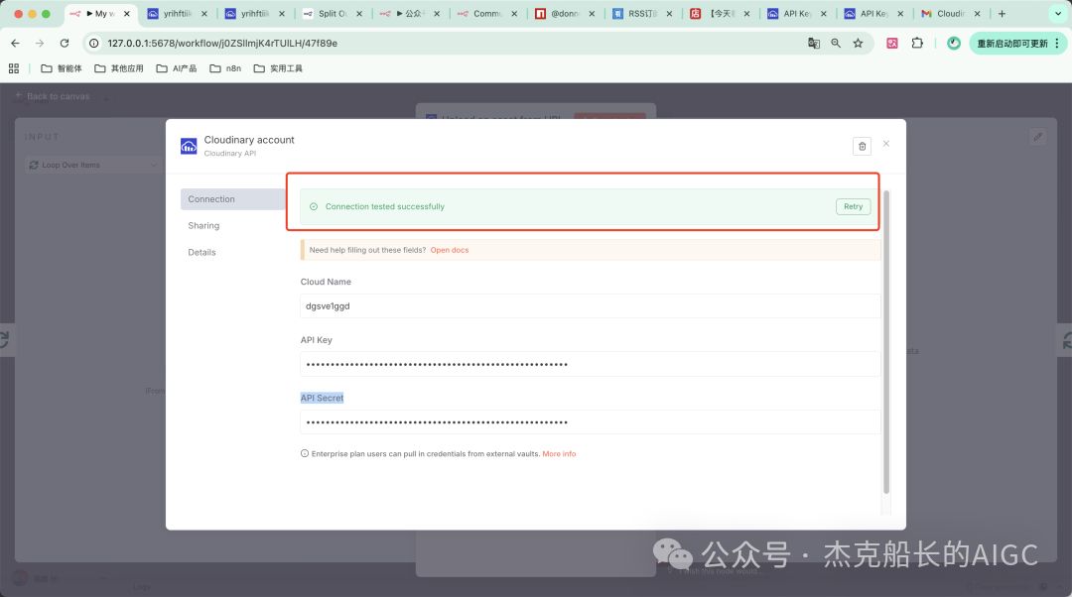
Task: Focus the Cloud Name input field
Action: point(590,306)
